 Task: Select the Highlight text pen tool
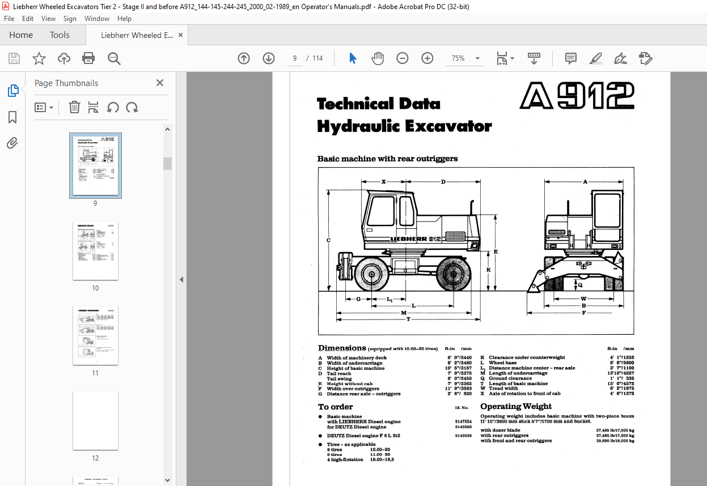click(x=595, y=58)
